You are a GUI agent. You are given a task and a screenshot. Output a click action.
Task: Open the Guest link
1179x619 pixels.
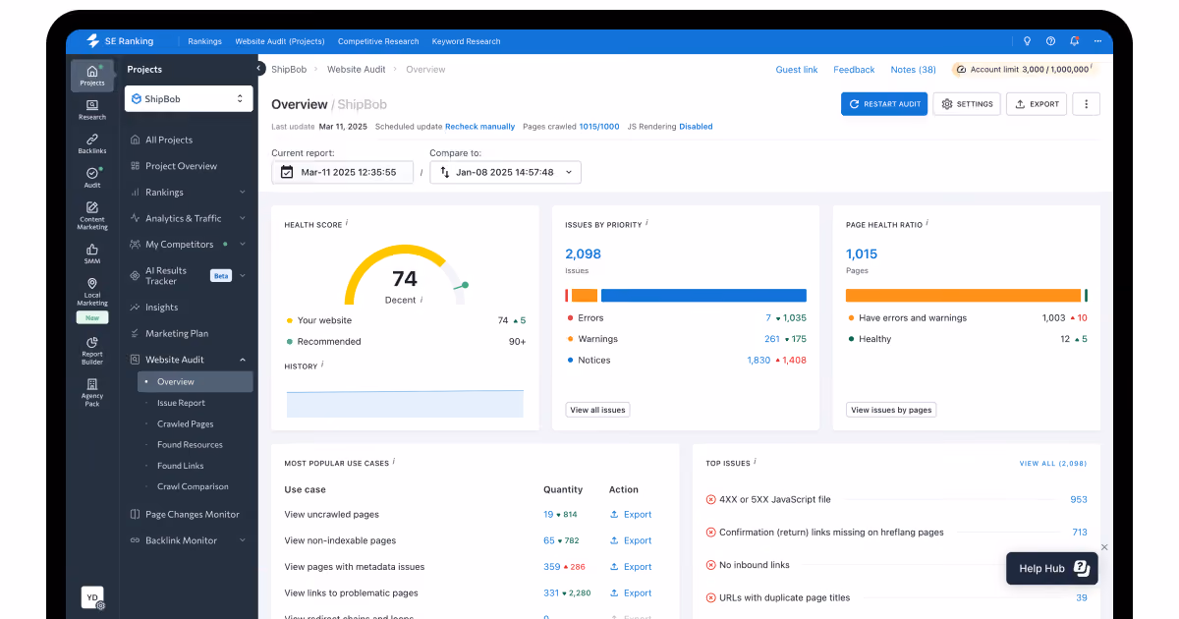[797, 70]
